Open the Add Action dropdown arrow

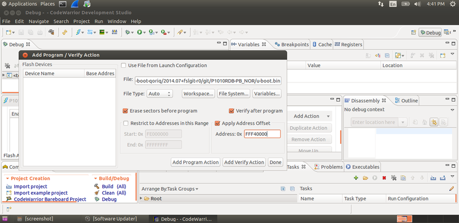pyautogui.click(x=329, y=116)
